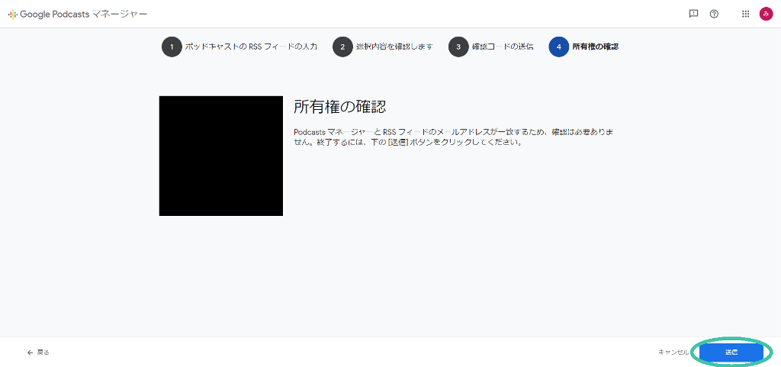781x367 pixels.
Task: Click the 戻る back button
Action: 38,352
